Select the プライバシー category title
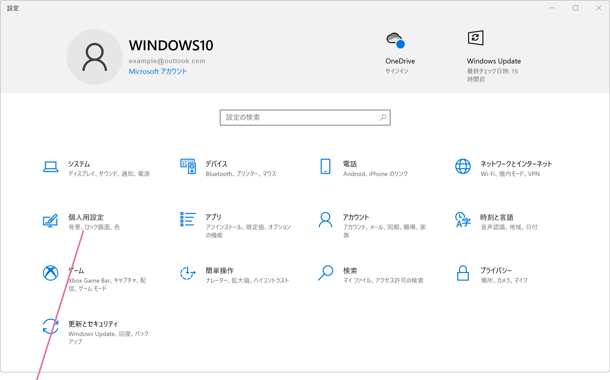Viewport: 610px width, 380px height. pos(496,270)
